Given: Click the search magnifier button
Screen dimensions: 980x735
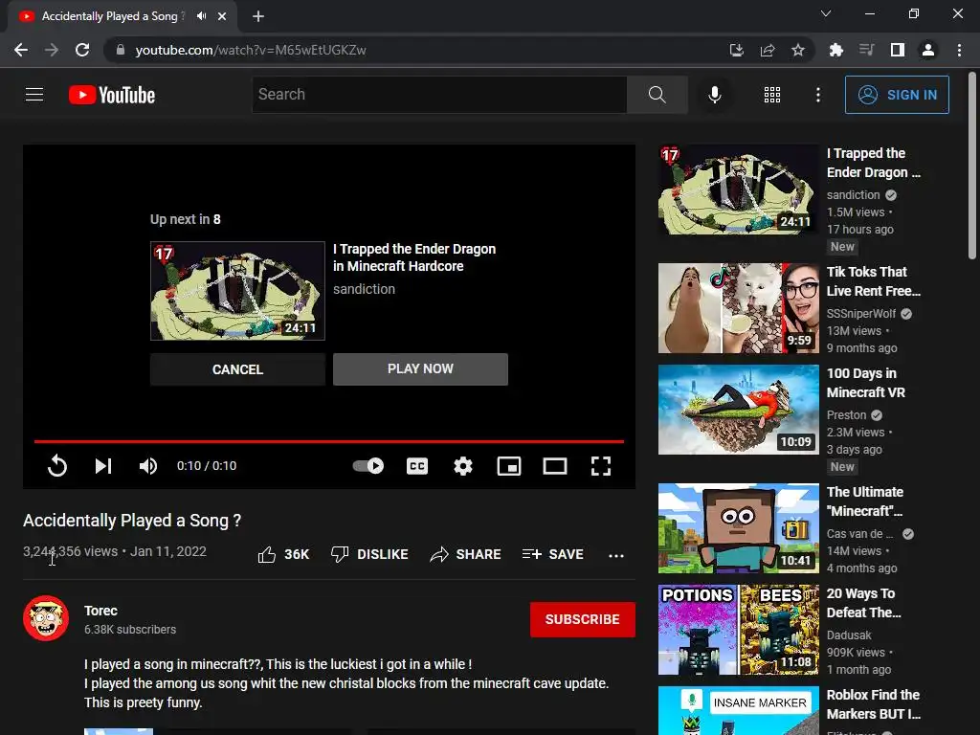Looking at the screenshot, I should tap(657, 95).
